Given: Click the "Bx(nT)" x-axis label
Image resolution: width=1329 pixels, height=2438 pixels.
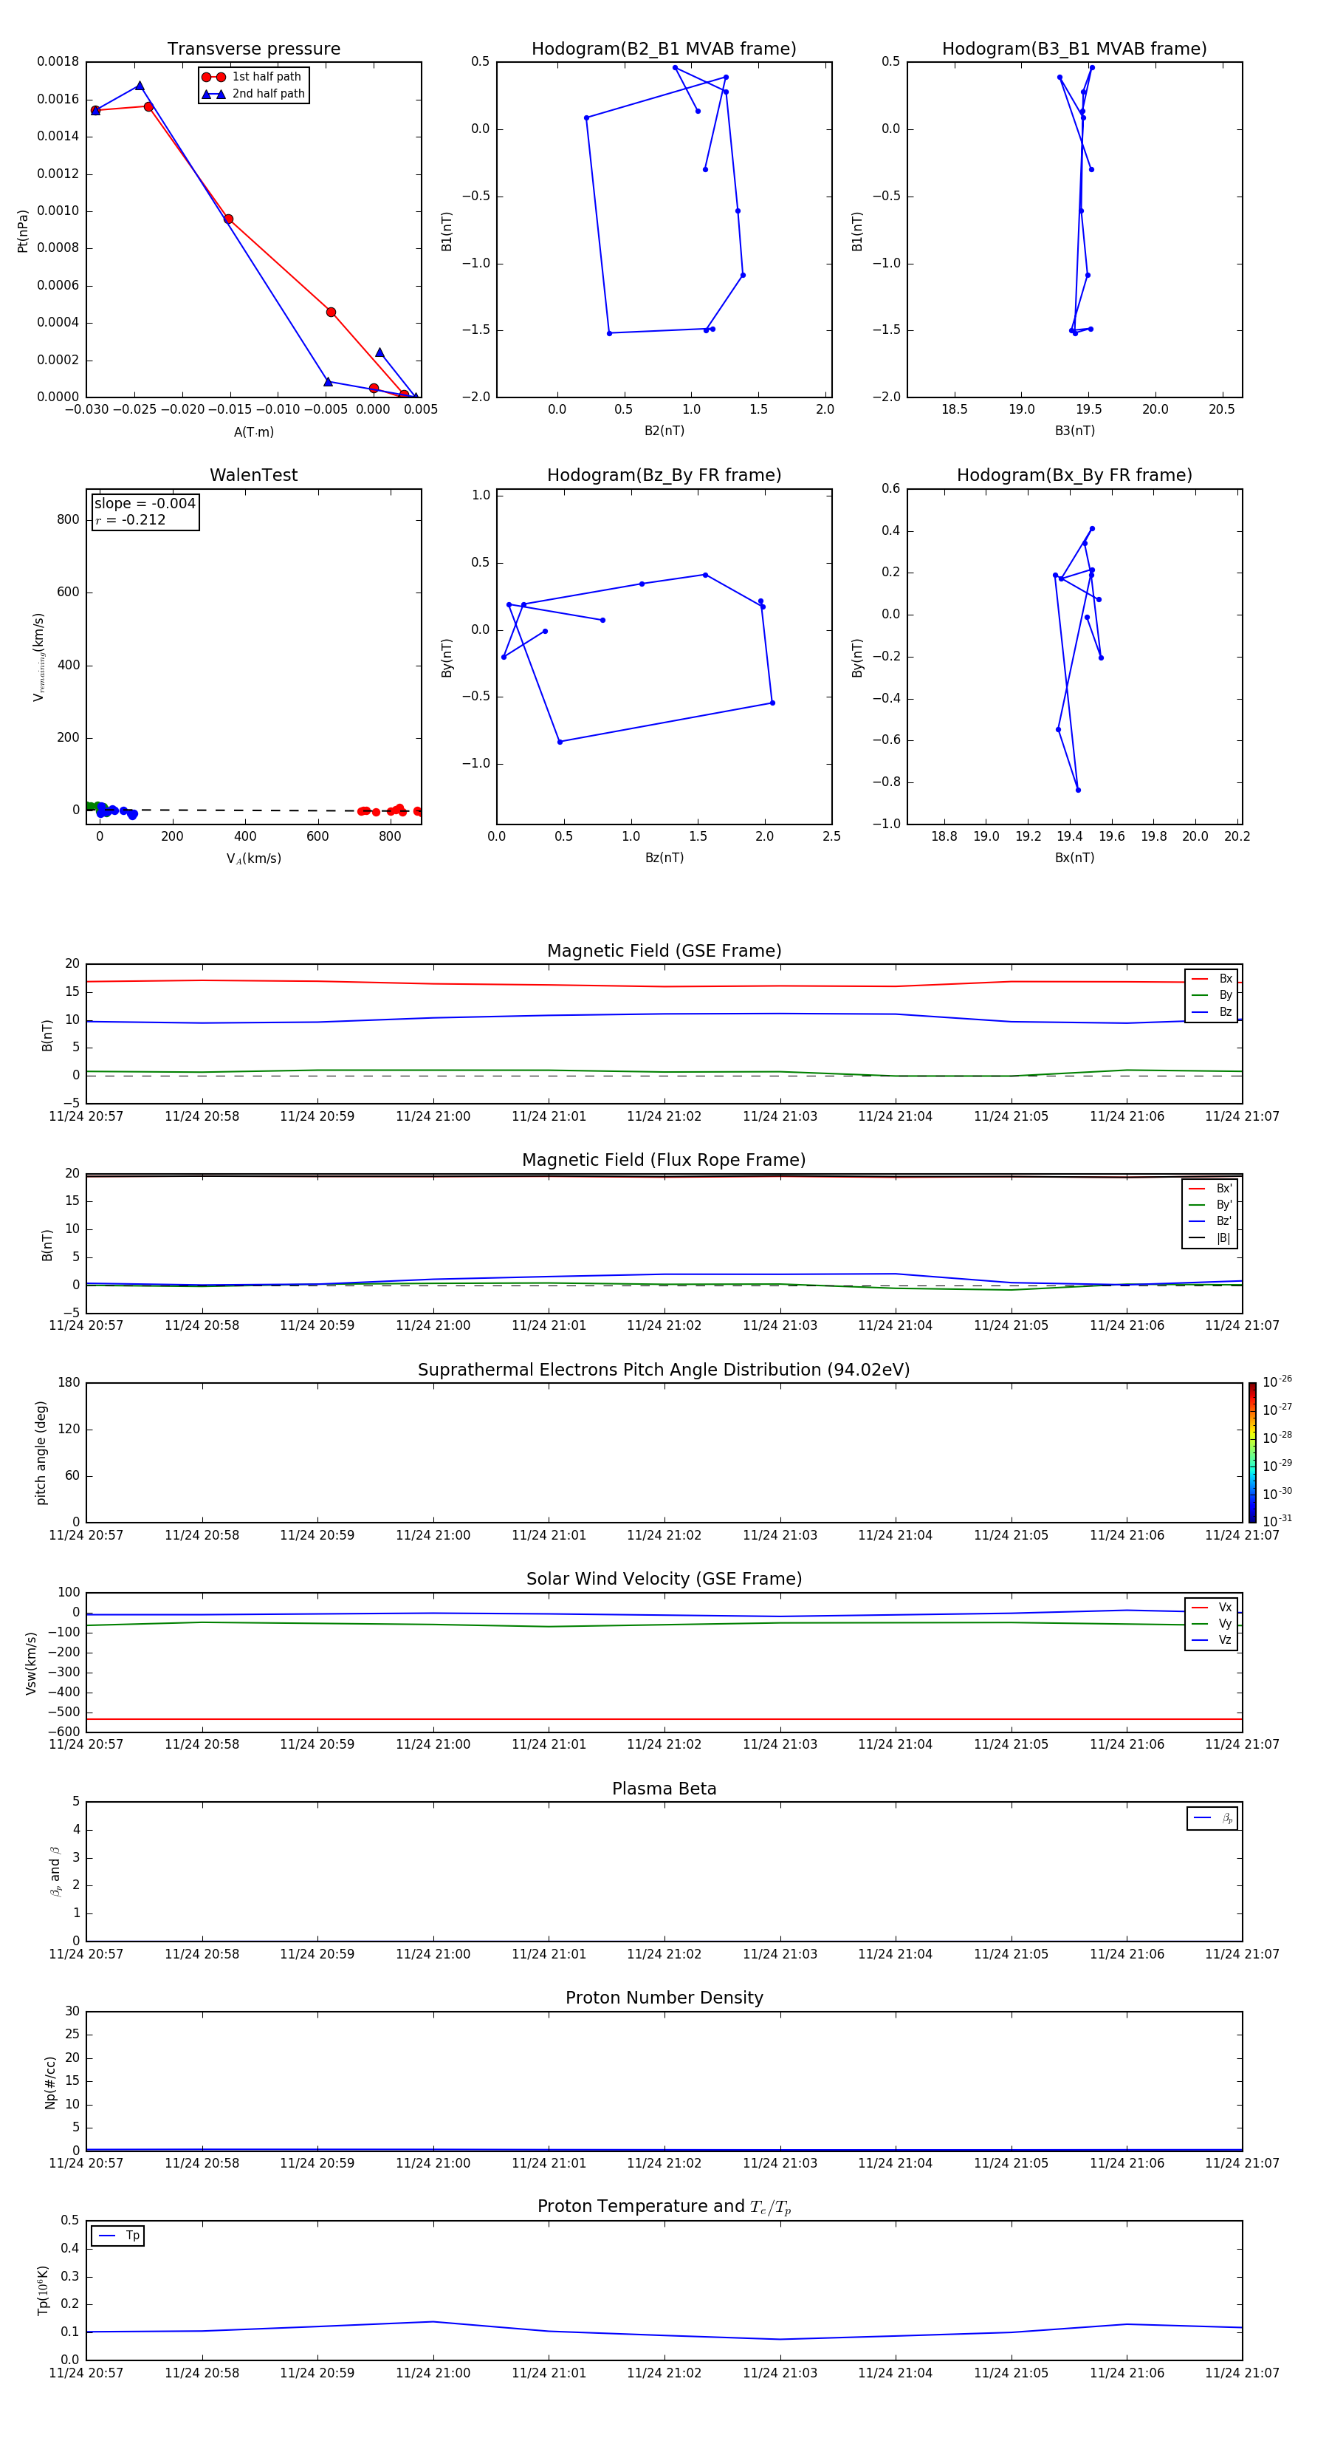Looking at the screenshot, I should (1074, 858).
